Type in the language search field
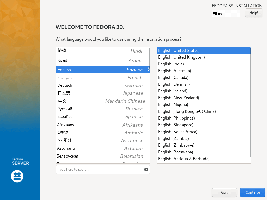267x200 pixels. point(100,170)
